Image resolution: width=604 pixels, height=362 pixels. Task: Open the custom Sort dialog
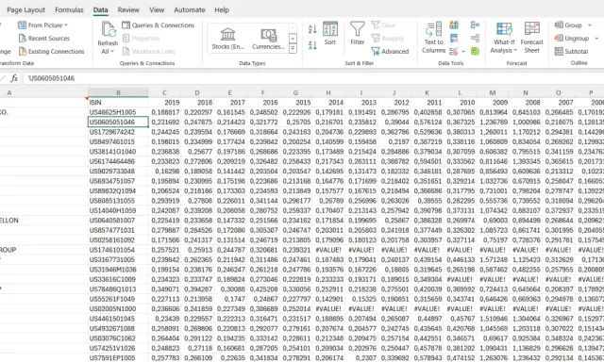[330, 34]
